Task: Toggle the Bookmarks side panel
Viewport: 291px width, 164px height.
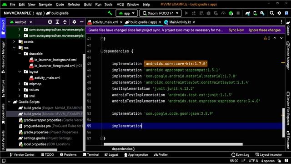Action: coord(3,114)
